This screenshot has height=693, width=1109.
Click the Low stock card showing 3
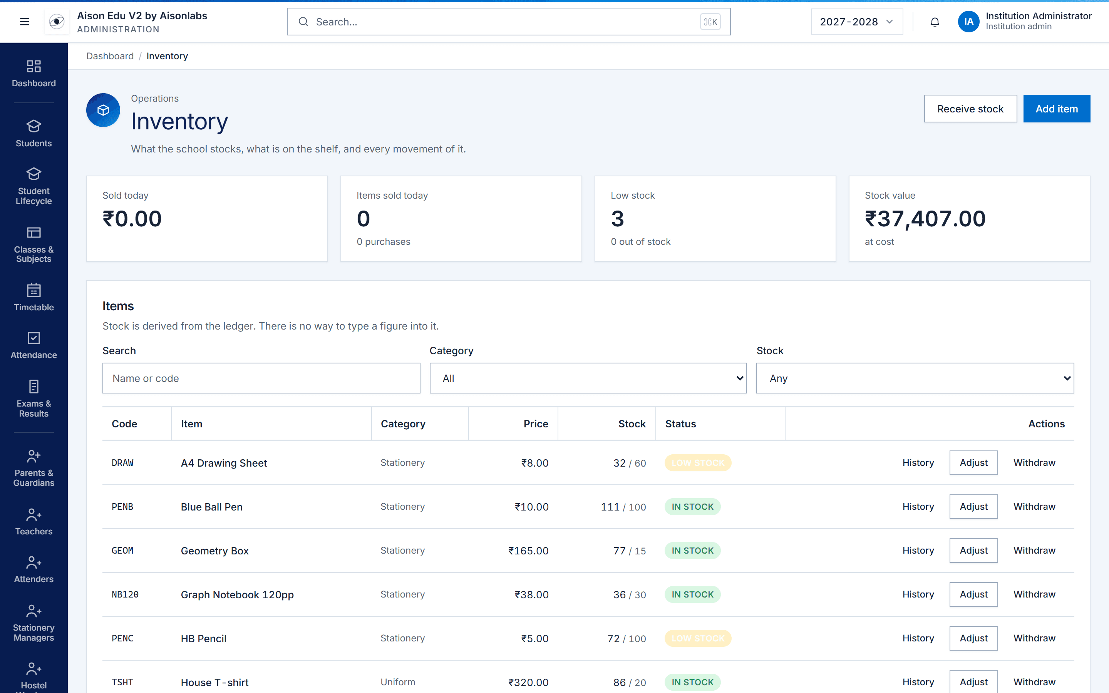coord(715,219)
